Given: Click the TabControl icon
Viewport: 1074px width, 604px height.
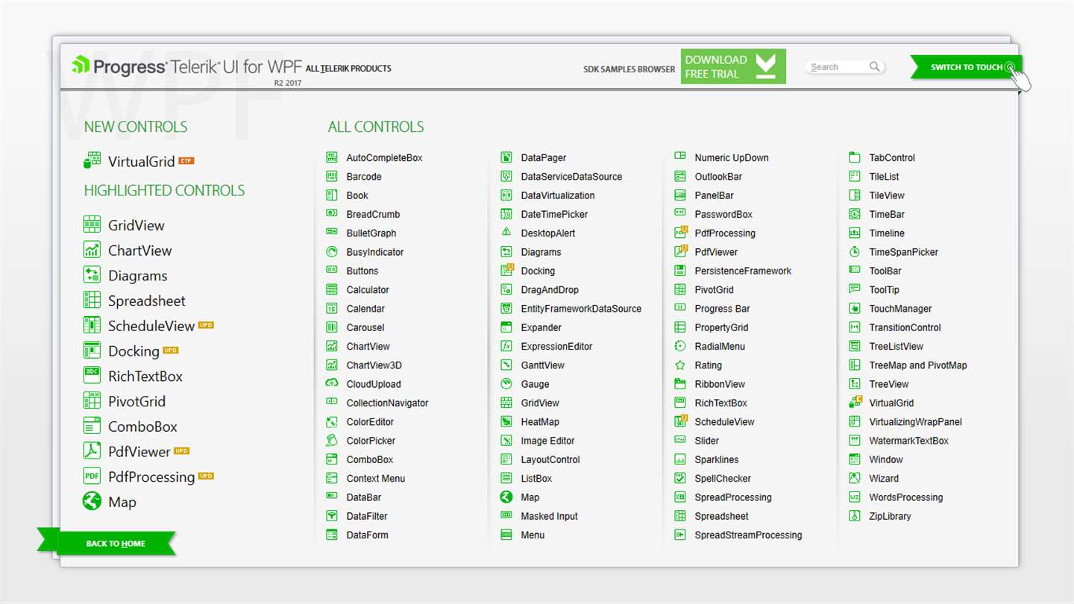Looking at the screenshot, I should (x=855, y=157).
